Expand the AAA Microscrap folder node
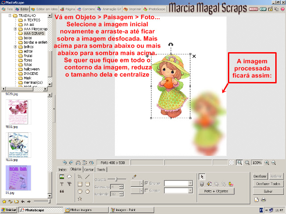This screenshot has width=286, height=214. [x=15, y=29]
